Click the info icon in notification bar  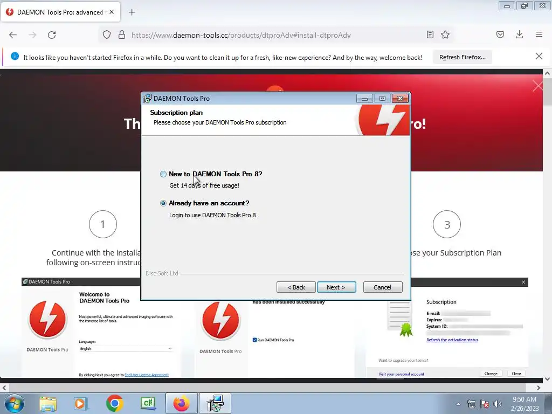[15, 56]
